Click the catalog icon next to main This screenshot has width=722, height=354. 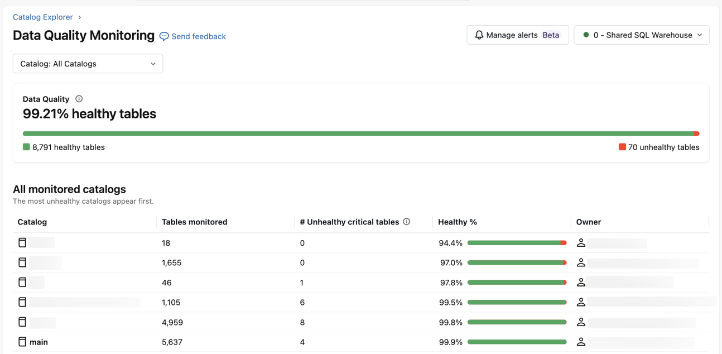(22, 342)
